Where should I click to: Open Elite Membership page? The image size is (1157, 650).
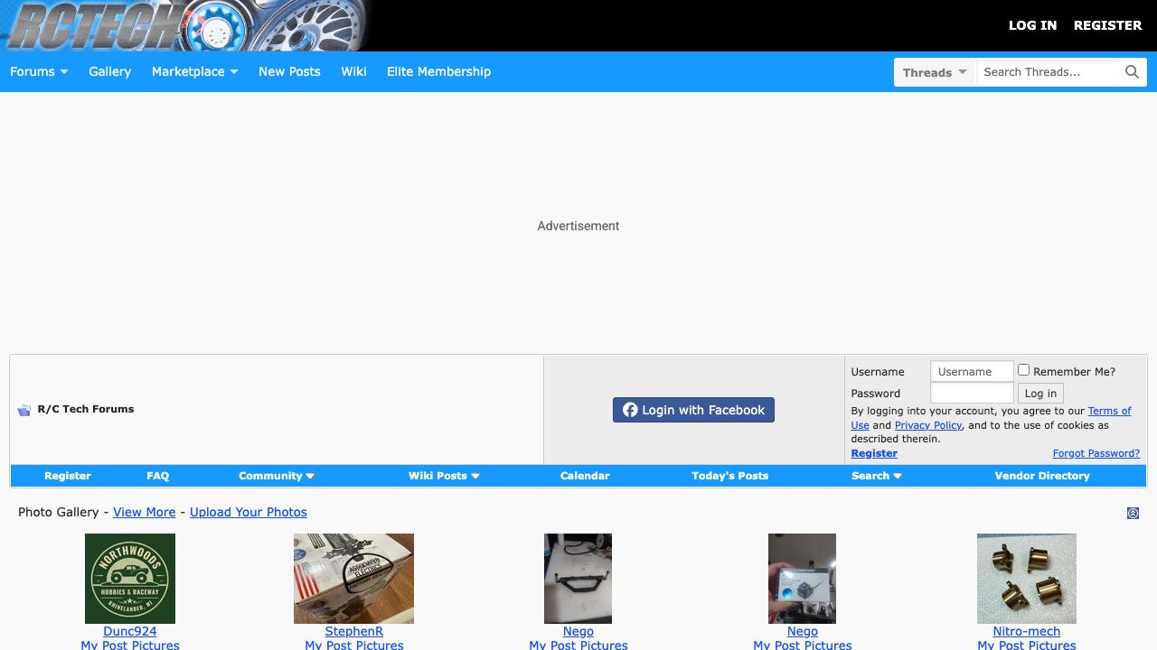click(x=438, y=72)
